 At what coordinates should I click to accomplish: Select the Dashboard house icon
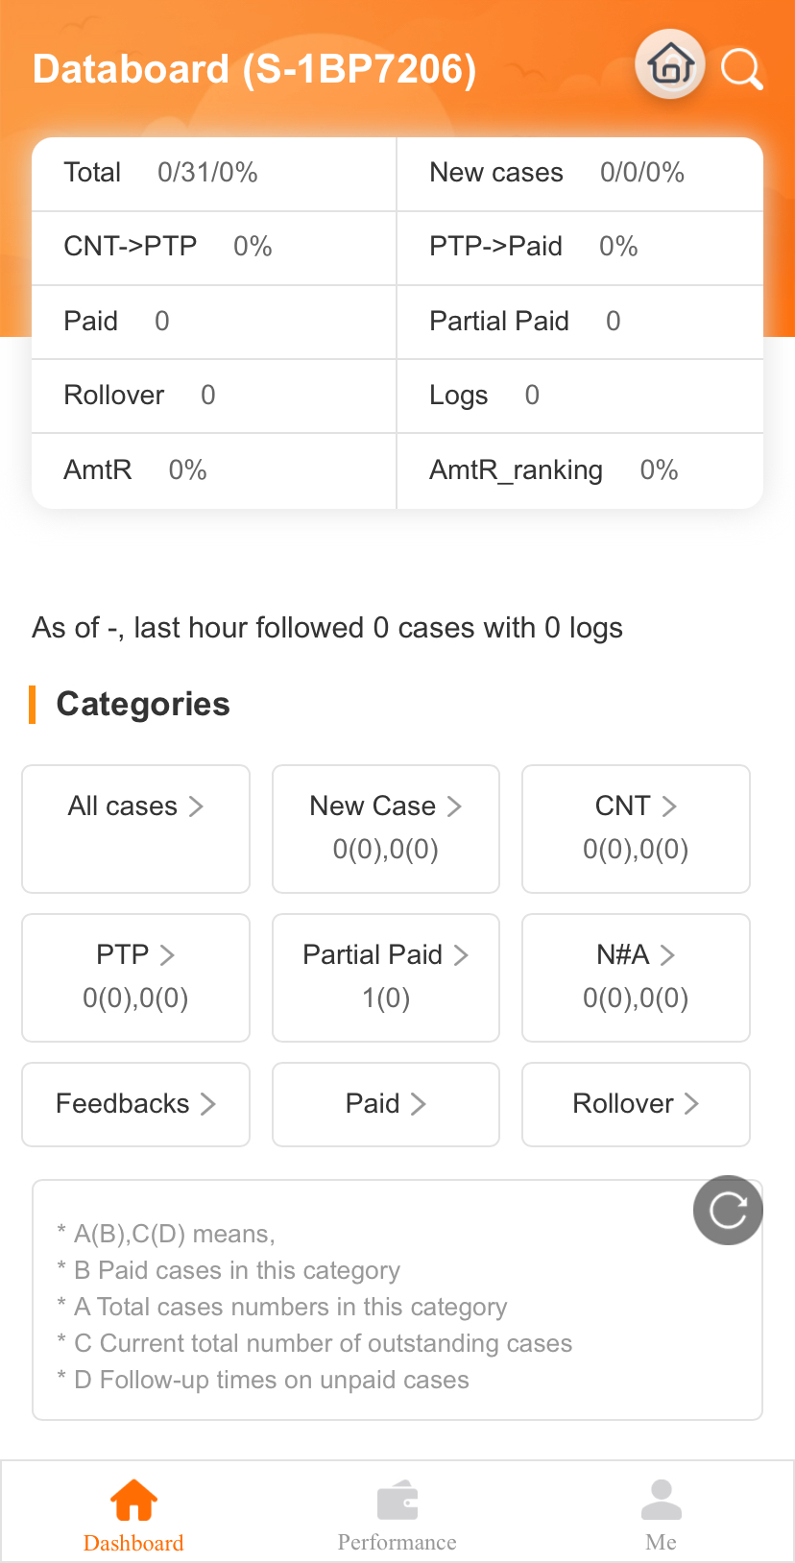tap(133, 1500)
